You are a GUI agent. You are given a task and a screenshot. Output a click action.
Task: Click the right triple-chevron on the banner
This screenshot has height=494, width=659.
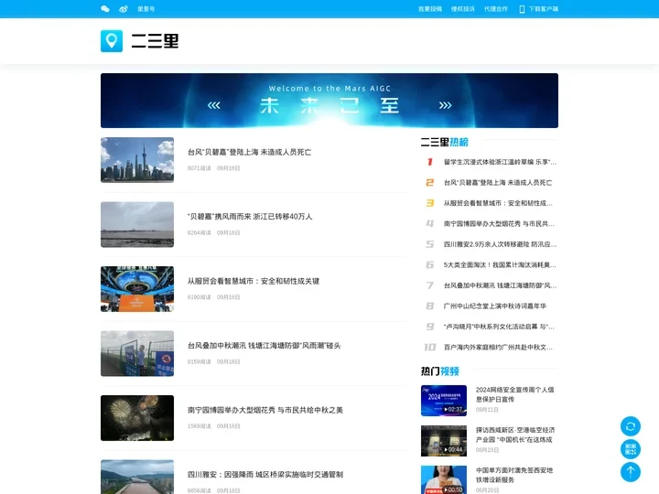(445, 105)
